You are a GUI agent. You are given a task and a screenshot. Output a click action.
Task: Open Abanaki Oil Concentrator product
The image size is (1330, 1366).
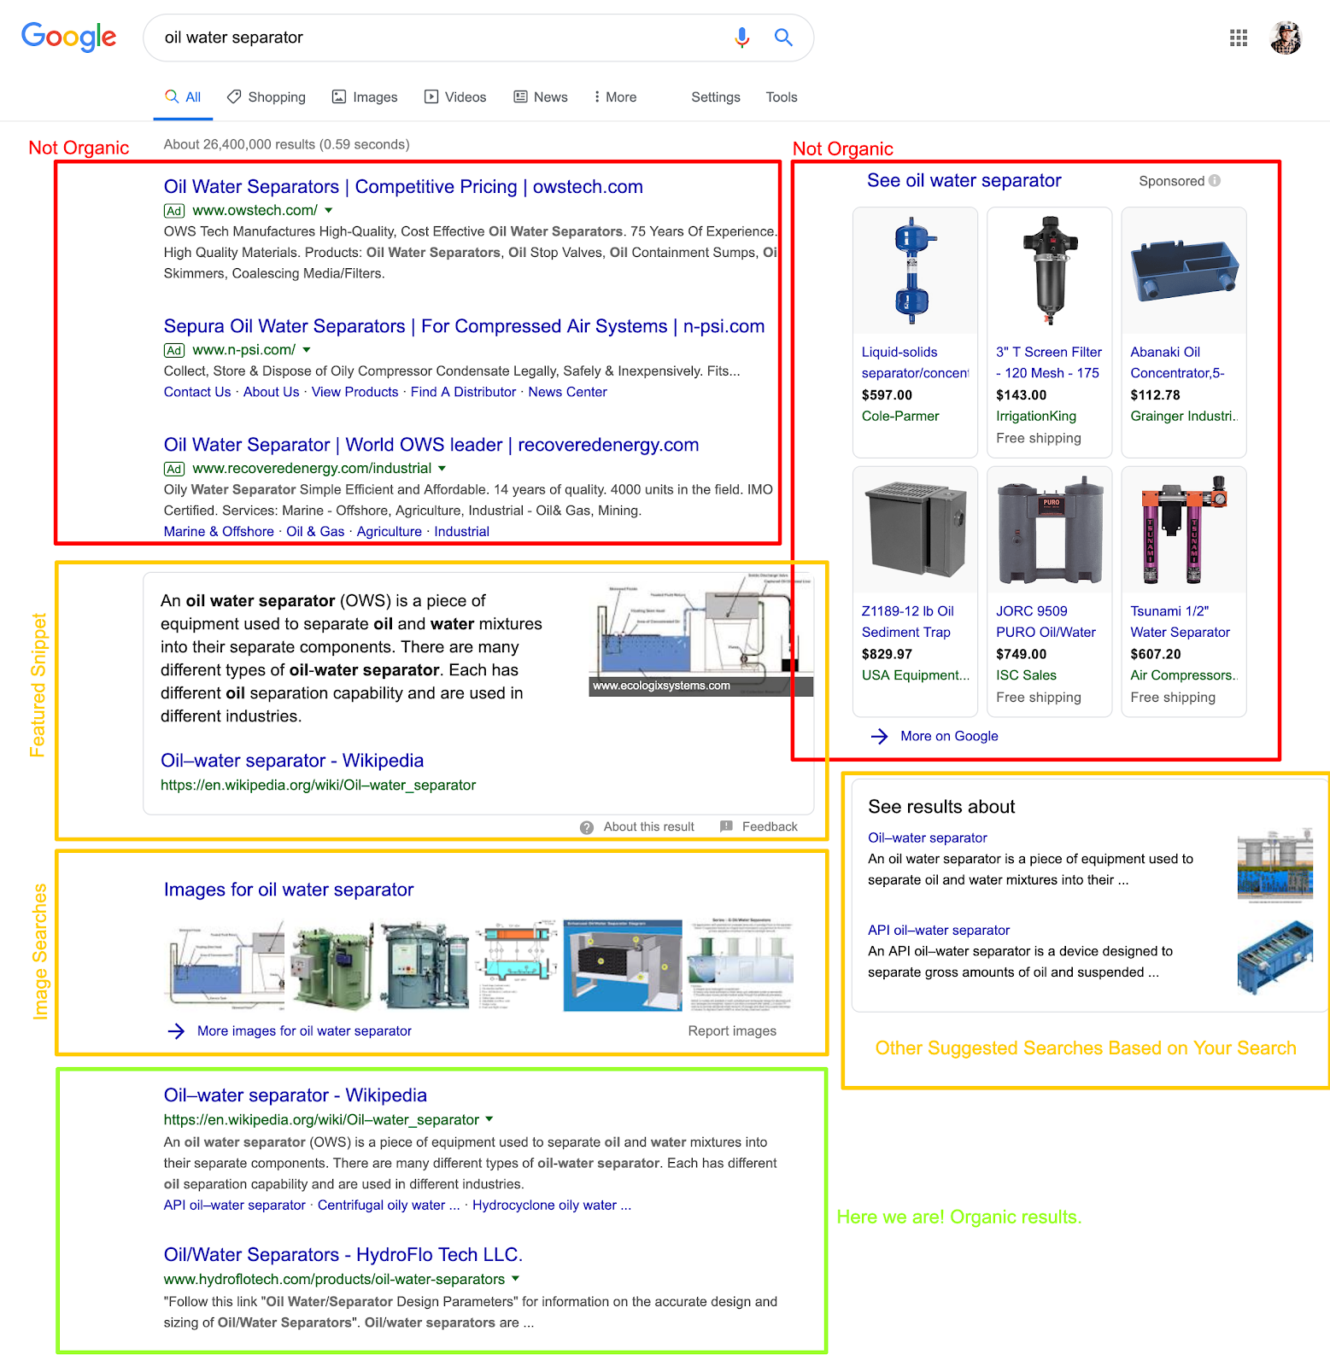click(x=1184, y=332)
